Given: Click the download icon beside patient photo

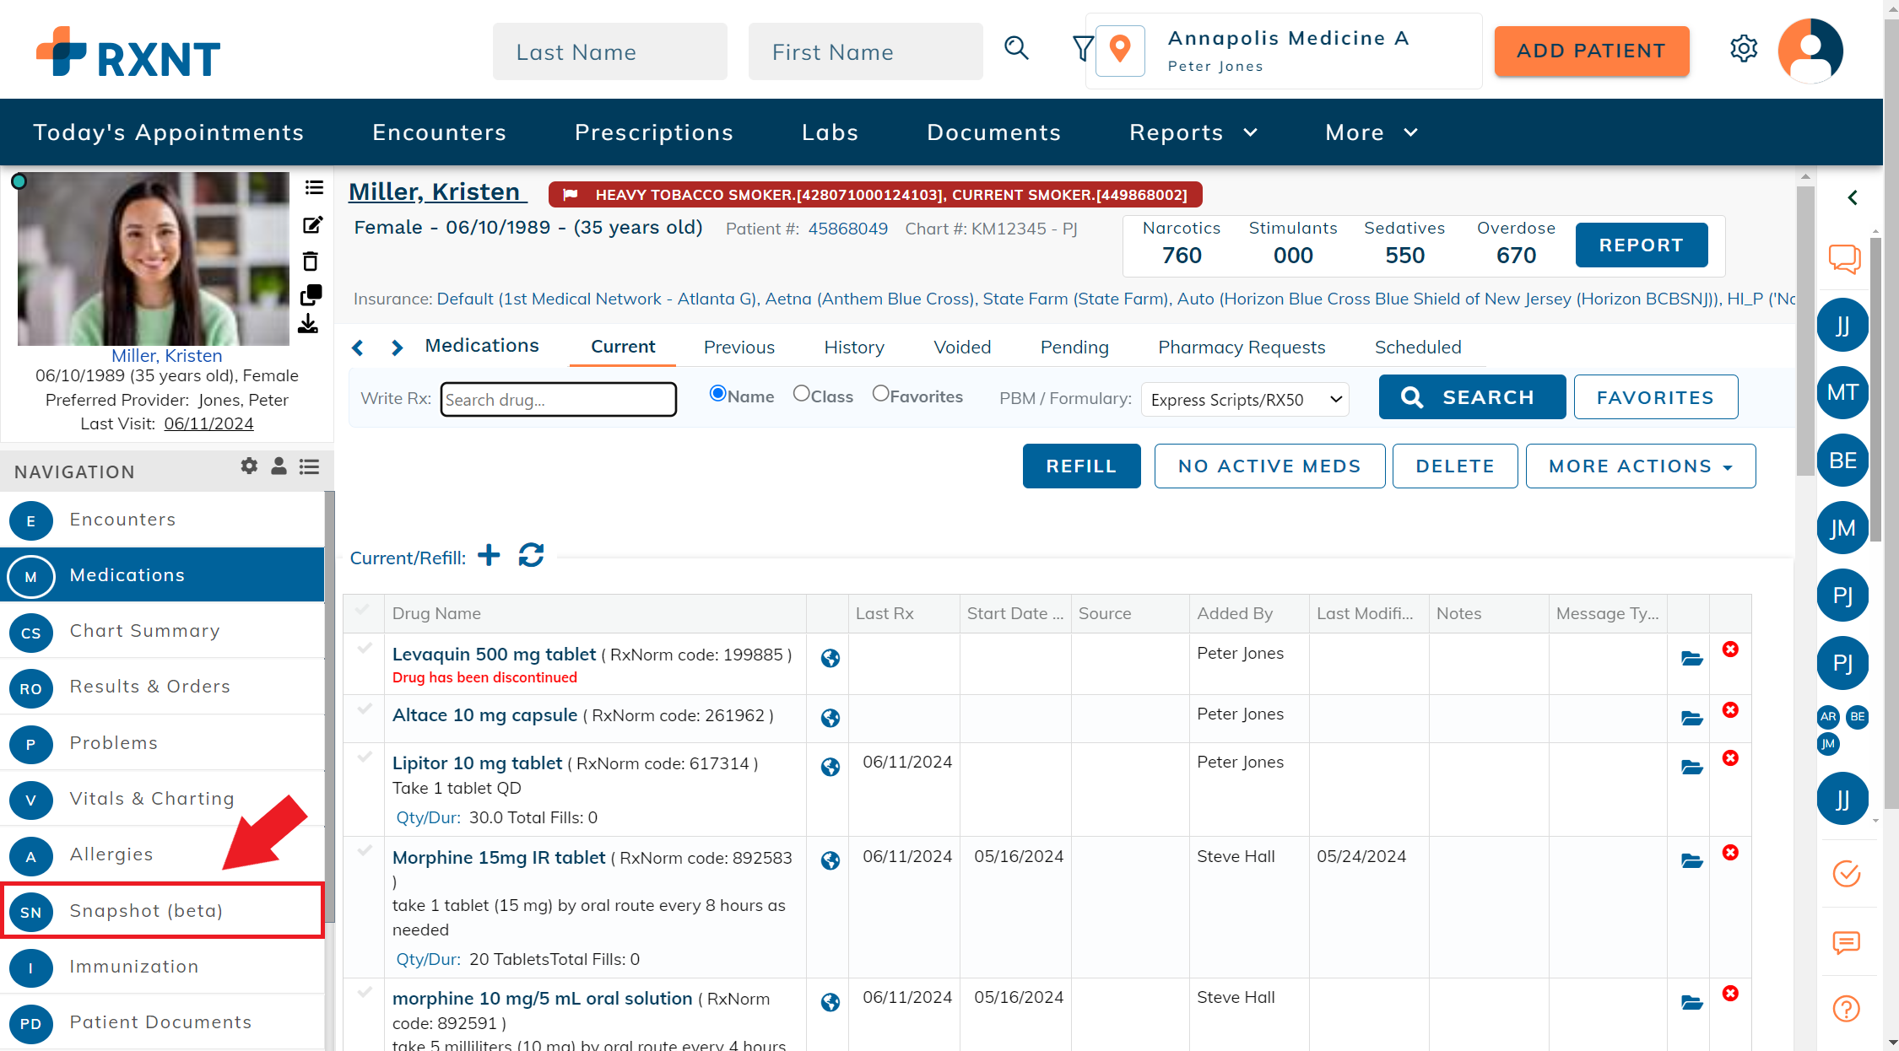Looking at the screenshot, I should tap(308, 324).
